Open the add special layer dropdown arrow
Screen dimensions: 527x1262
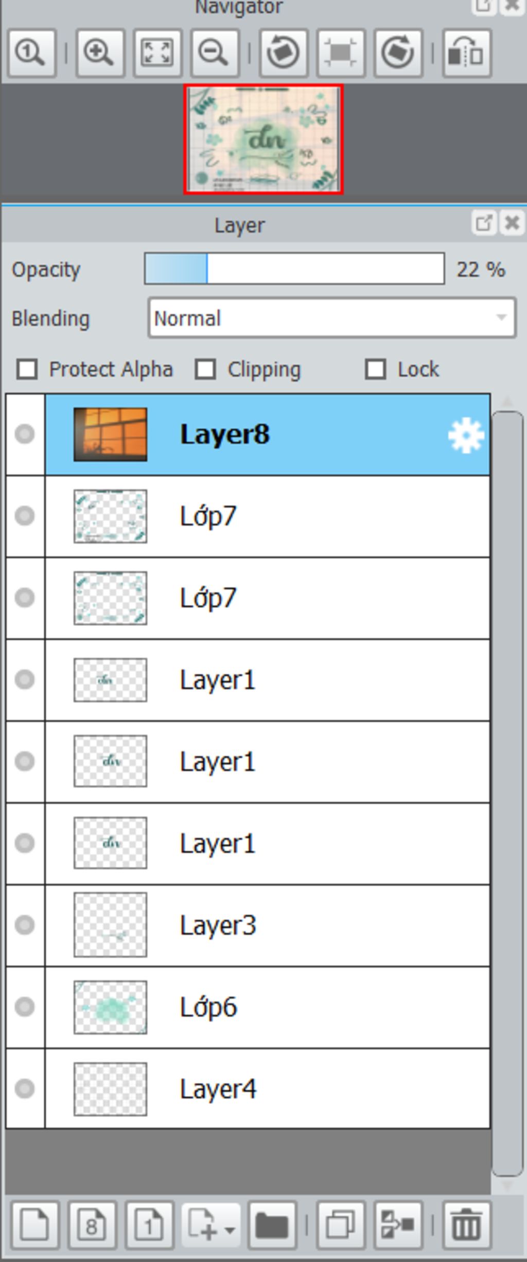tap(230, 1230)
